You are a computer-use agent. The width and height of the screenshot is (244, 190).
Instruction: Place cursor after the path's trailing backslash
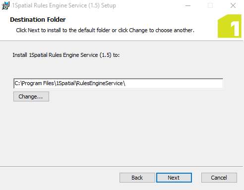tap(125, 83)
